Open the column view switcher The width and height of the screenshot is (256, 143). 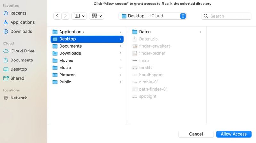pos(79,16)
